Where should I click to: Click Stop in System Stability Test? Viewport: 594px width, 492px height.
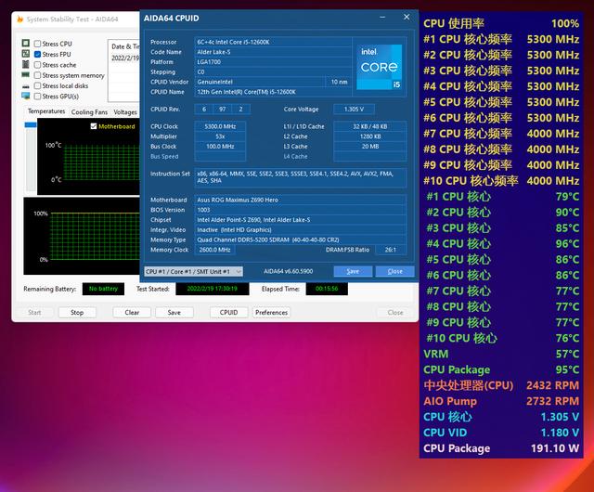click(77, 312)
